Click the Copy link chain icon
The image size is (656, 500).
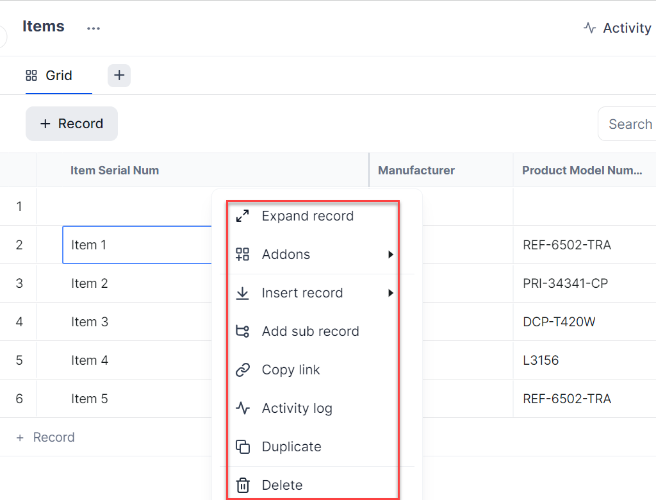[243, 370]
